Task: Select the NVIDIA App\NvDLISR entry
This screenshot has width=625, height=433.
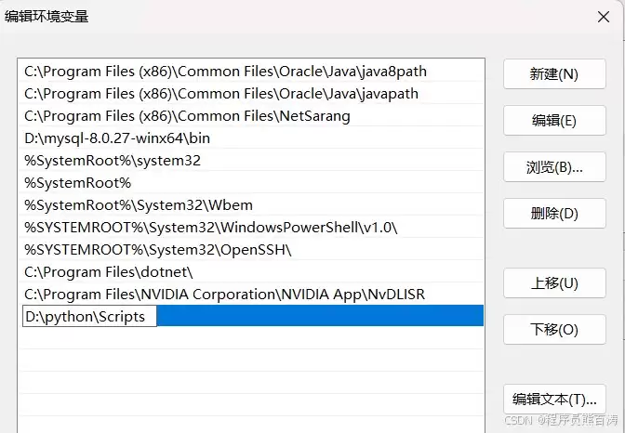Action: [251, 295]
